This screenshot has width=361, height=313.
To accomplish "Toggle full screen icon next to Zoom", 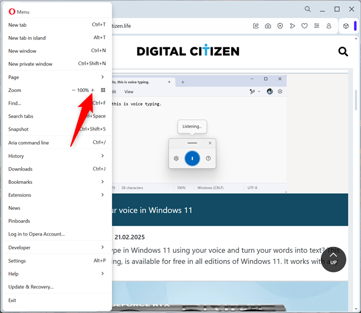I will (x=103, y=90).
